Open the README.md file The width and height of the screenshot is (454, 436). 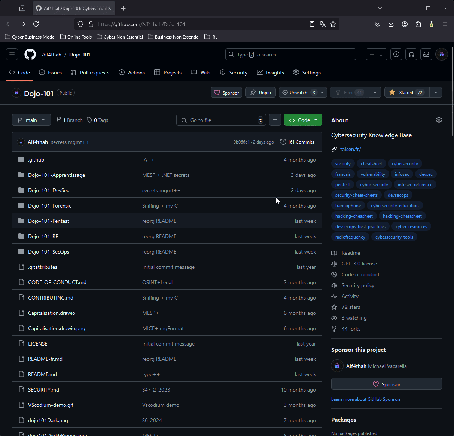[43, 374]
